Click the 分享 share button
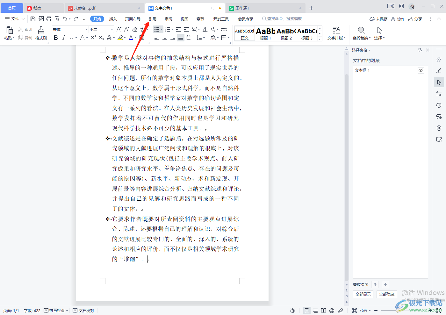The image size is (446, 315). pyautogui.click(x=416, y=19)
